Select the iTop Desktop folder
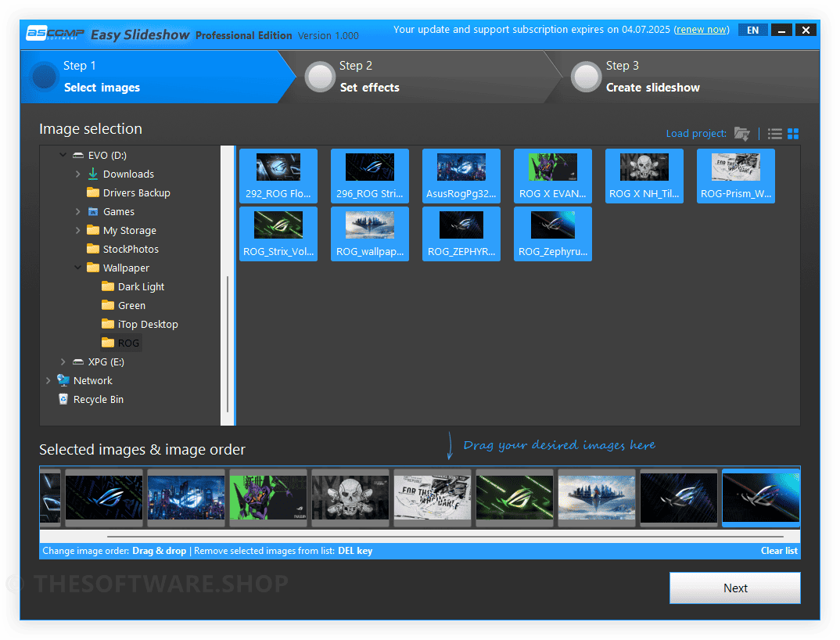The image size is (840, 640). [140, 324]
